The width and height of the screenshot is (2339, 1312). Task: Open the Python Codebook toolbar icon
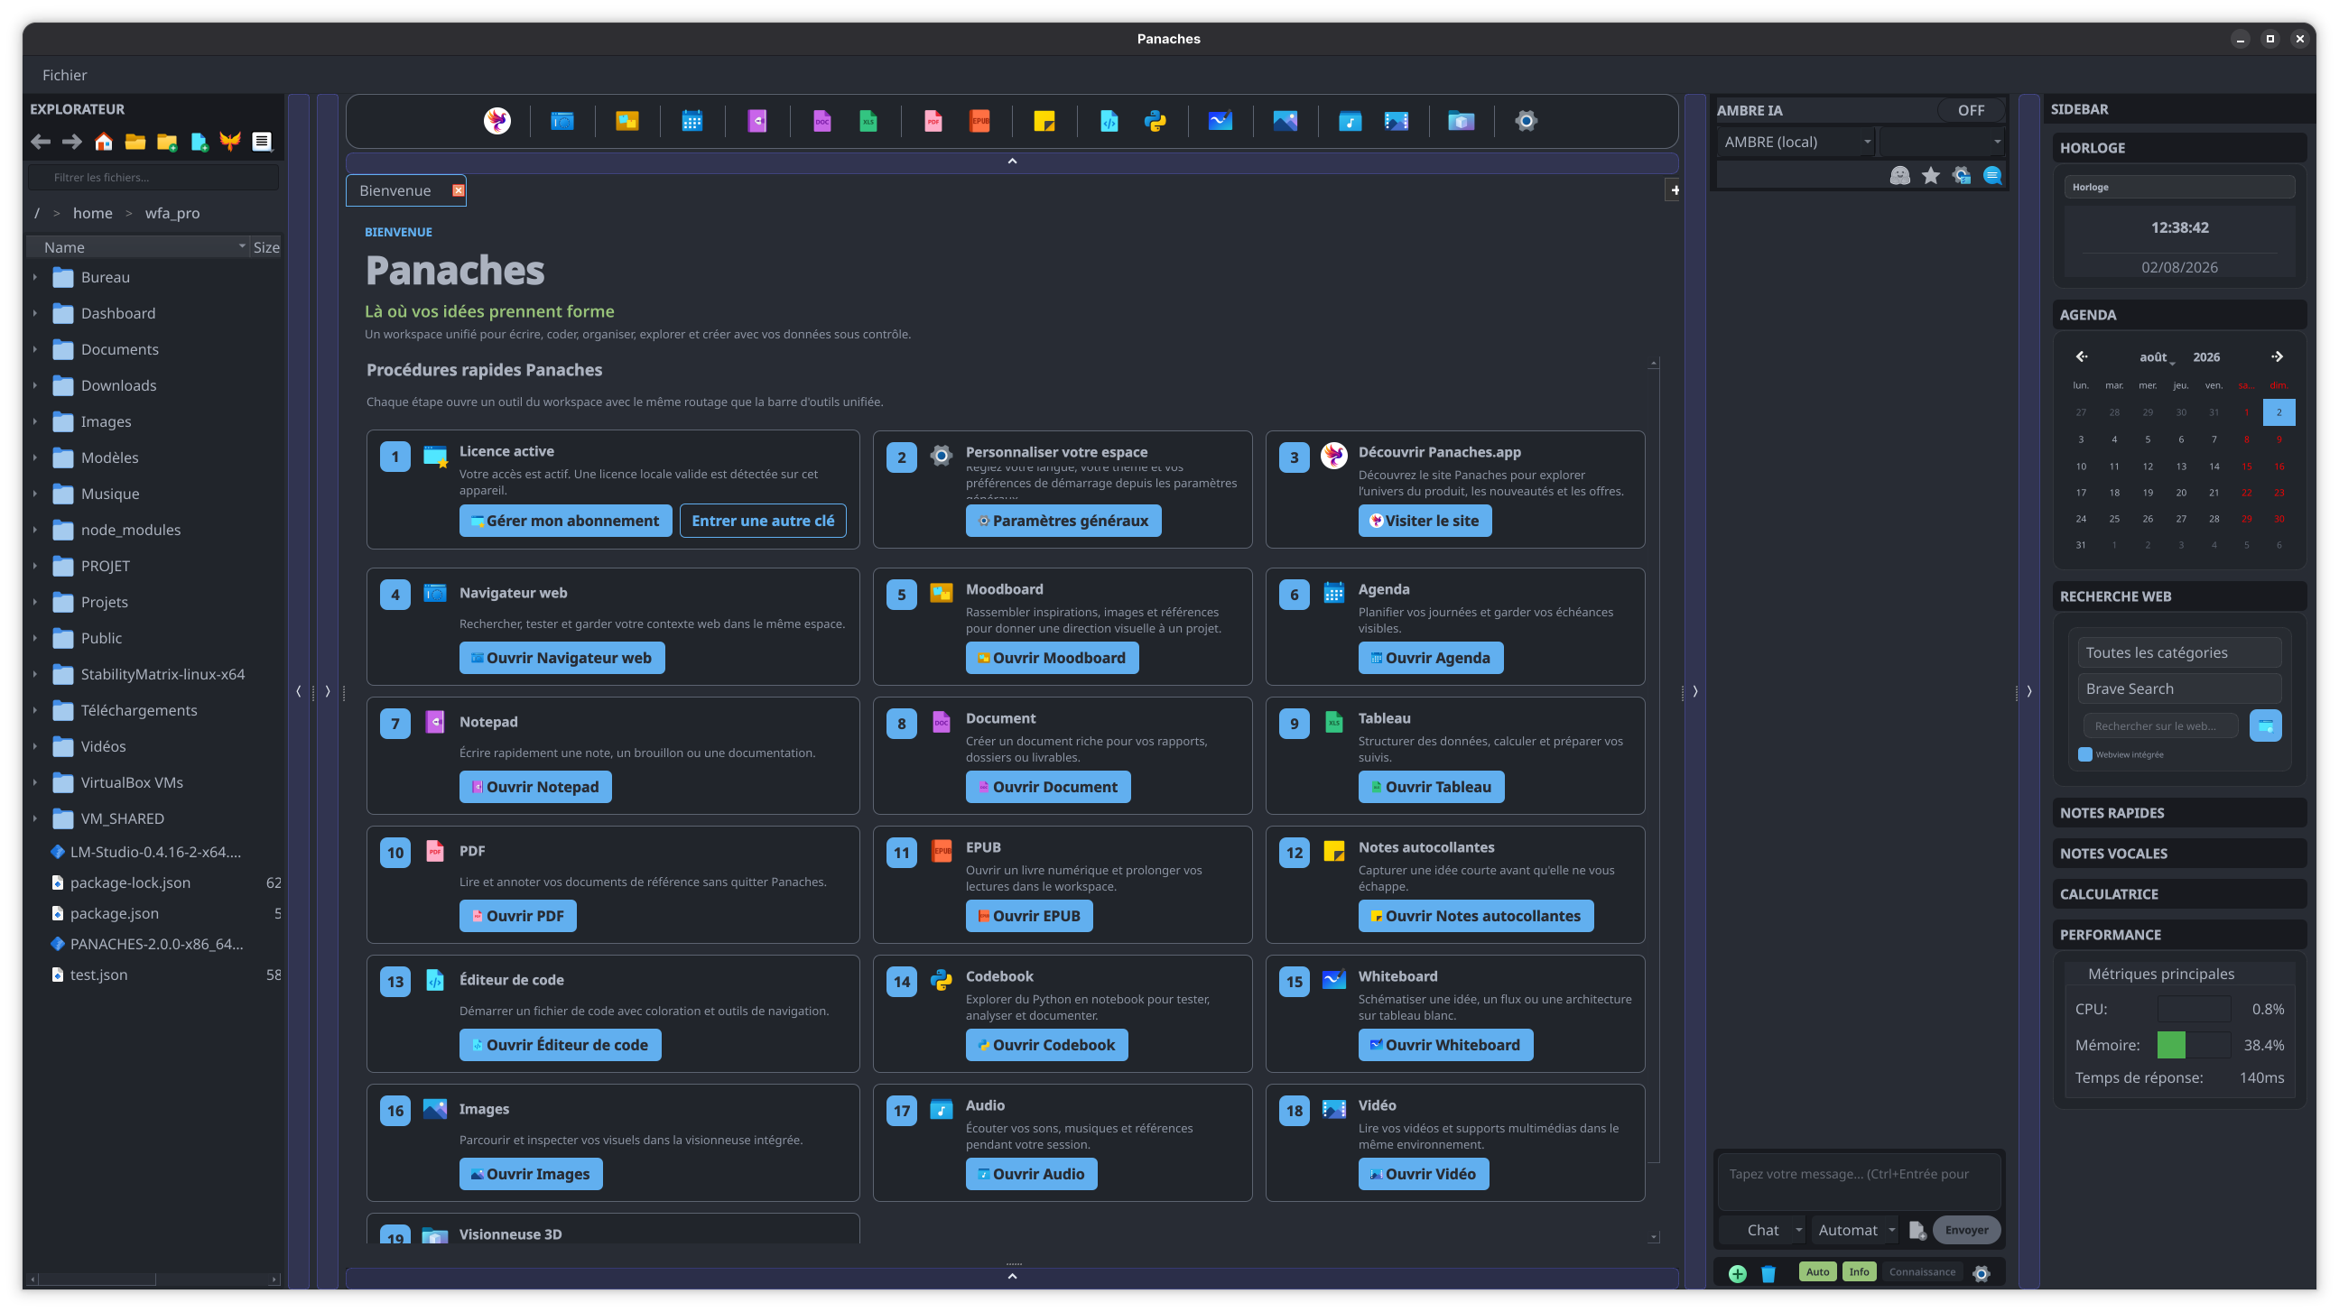click(x=1155, y=121)
